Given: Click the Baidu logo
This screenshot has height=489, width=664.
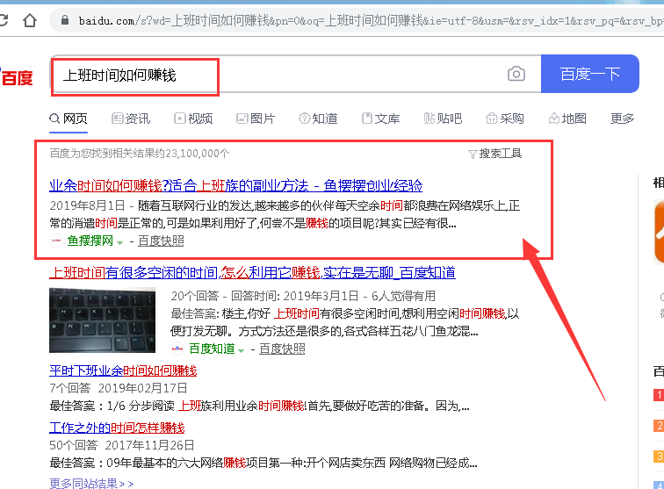Looking at the screenshot, I should point(16,77).
